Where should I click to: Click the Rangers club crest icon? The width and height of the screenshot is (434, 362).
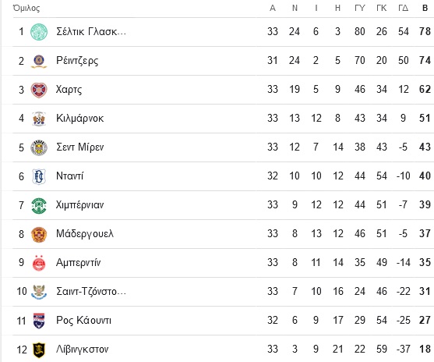[39, 61]
